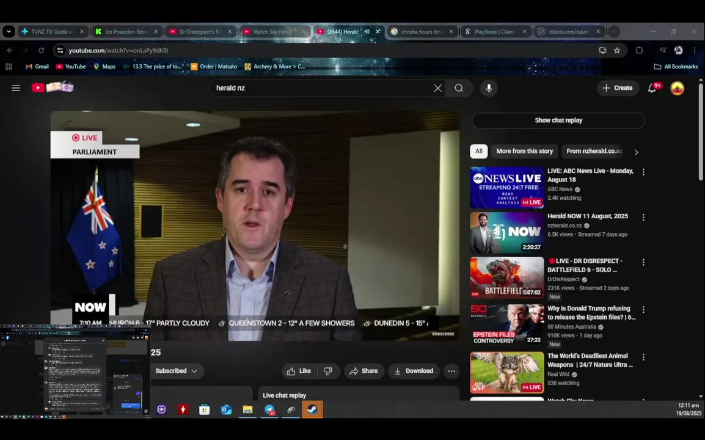
Task: Open the account avatar menu
Action: tap(677, 88)
